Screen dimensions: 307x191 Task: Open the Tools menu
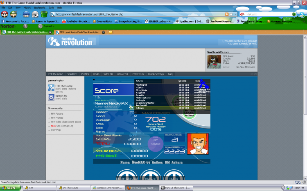pyautogui.click(x=51, y=8)
